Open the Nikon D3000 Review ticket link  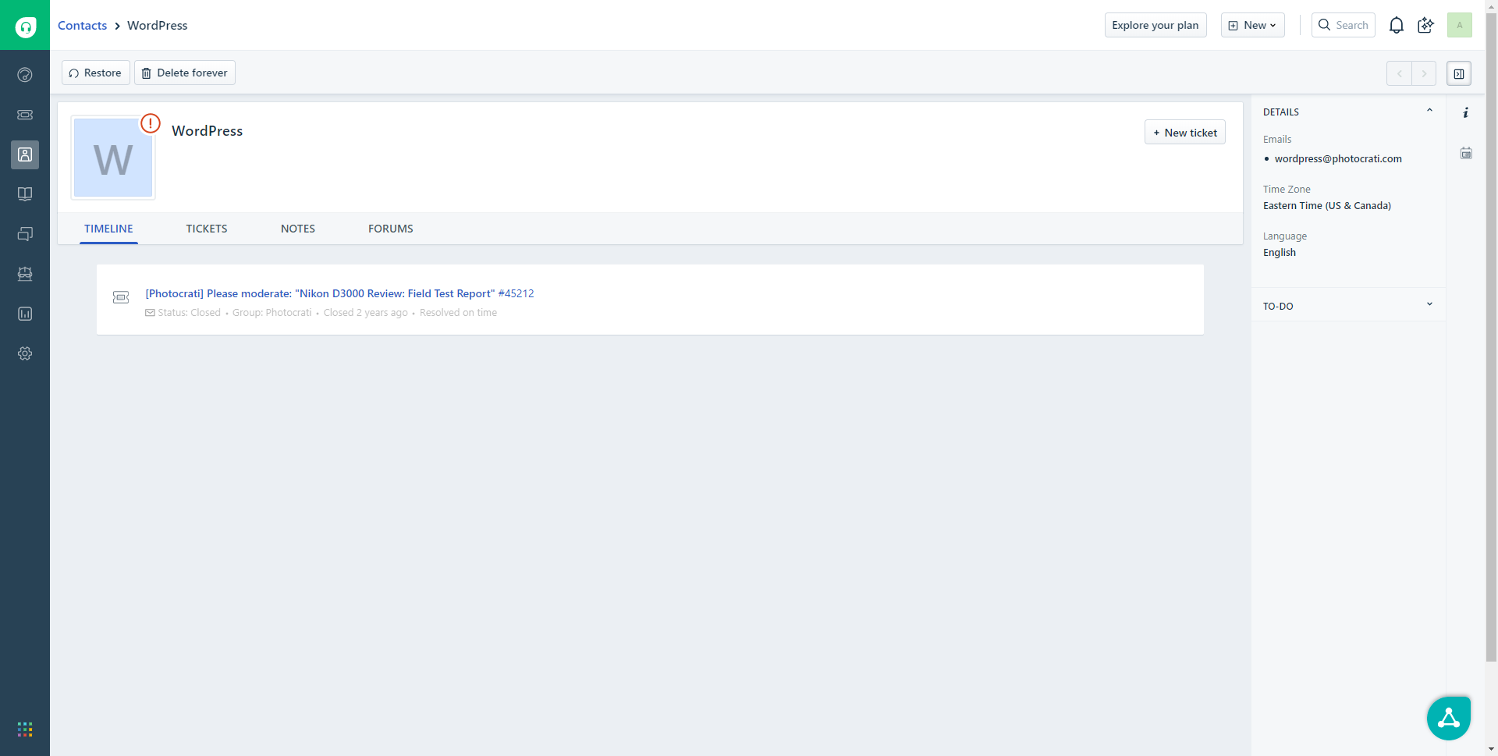coord(339,293)
